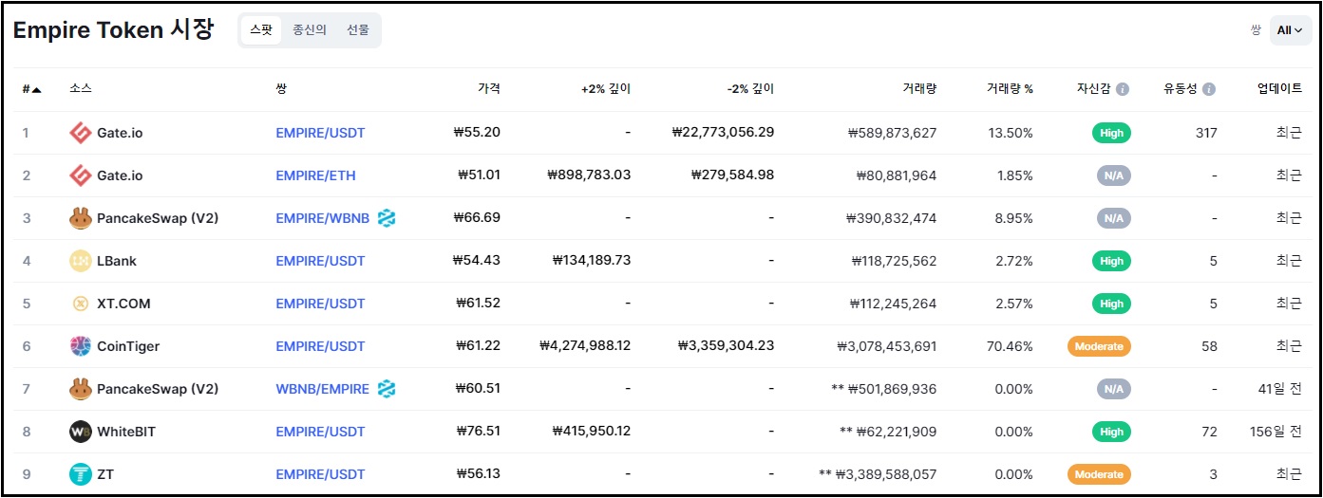Open EMPIRE/ETH pair link on Gate.io
This screenshot has height=498, width=1323.
(x=315, y=175)
